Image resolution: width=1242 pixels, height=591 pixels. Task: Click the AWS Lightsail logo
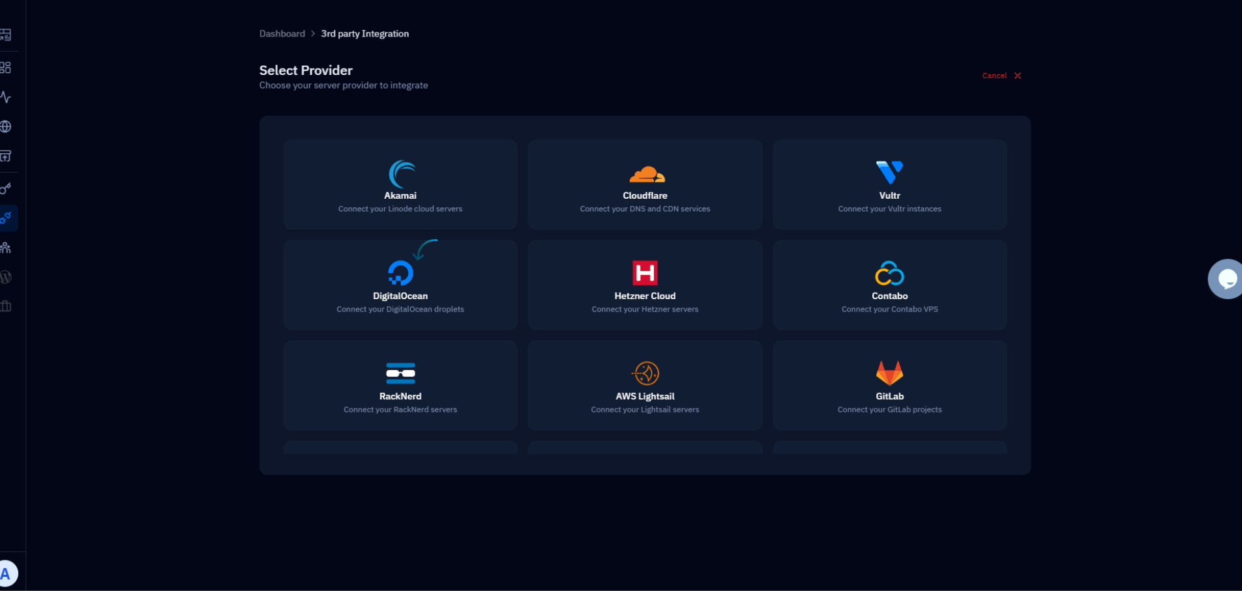(x=646, y=373)
